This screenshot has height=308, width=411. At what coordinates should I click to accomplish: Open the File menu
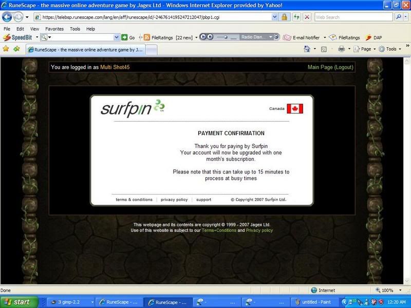[7, 29]
